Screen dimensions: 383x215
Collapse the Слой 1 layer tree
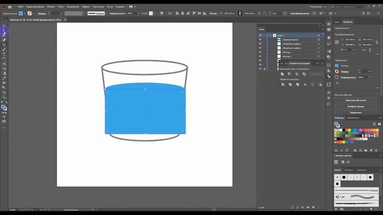270,35
